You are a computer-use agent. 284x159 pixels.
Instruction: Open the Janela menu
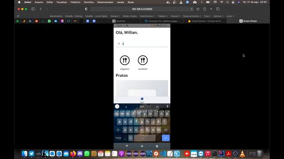[120, 2]
